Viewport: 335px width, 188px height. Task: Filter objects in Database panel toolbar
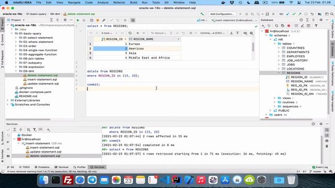[316, 26]
